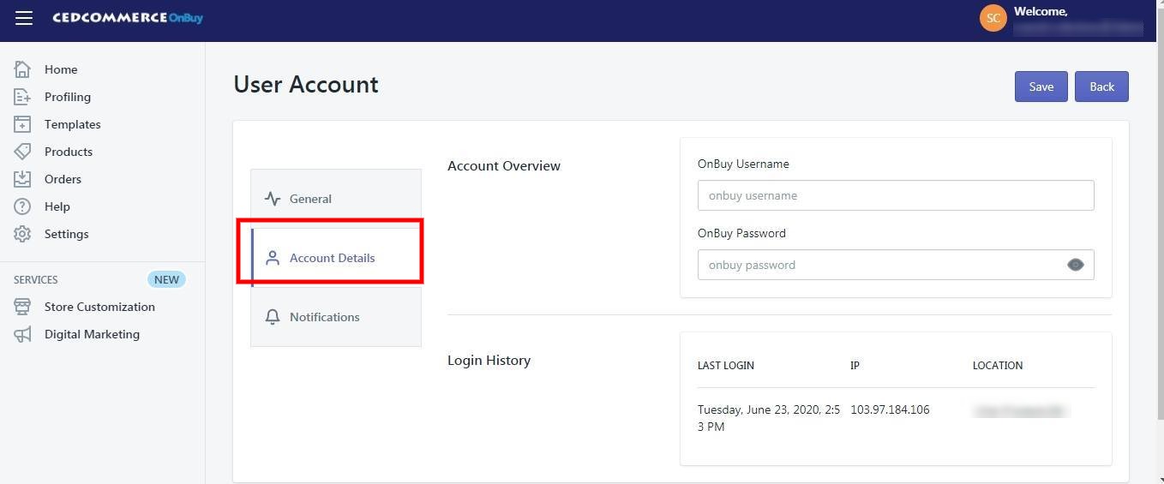The width and height of the screenshot is (1164, 484).
Task: Click the Help question mark icon
Action: [x=22, y=206]
